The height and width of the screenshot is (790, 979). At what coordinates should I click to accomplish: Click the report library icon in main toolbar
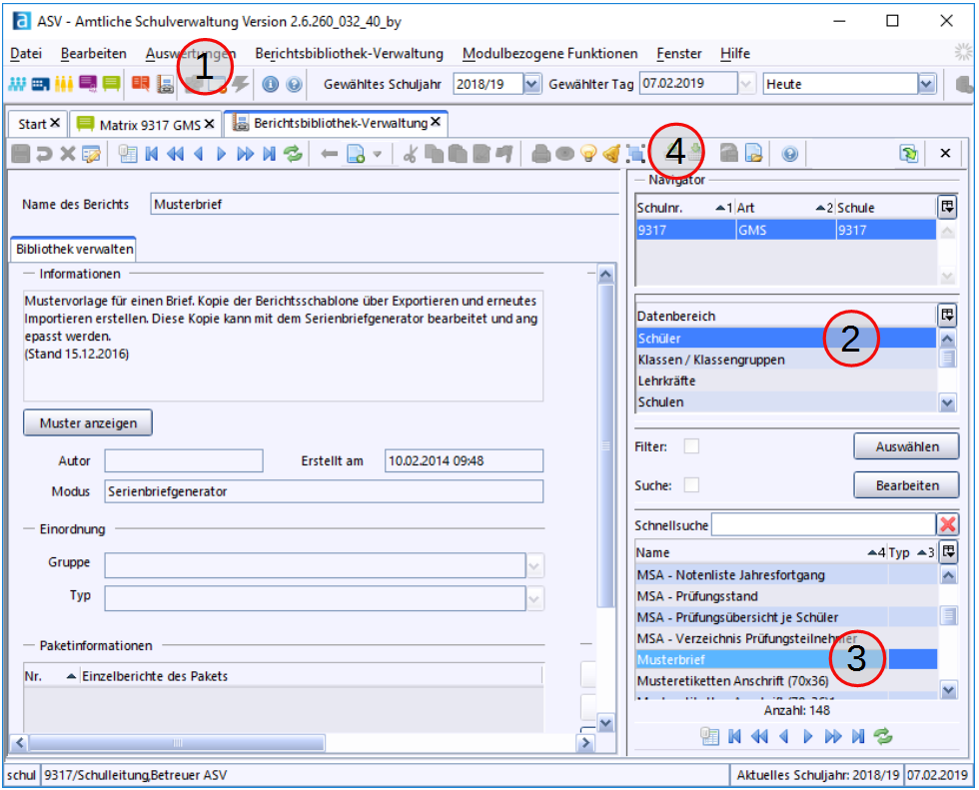point(165,84)
